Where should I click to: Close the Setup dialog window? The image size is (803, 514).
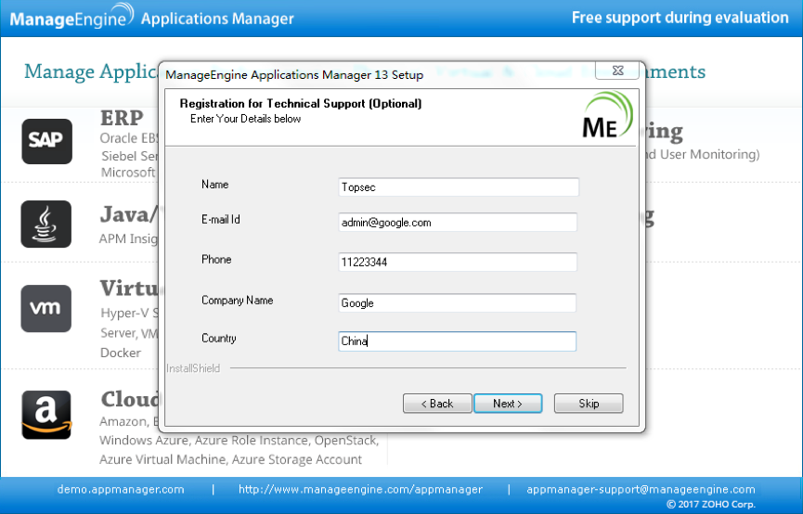click(x=617, y=71)
